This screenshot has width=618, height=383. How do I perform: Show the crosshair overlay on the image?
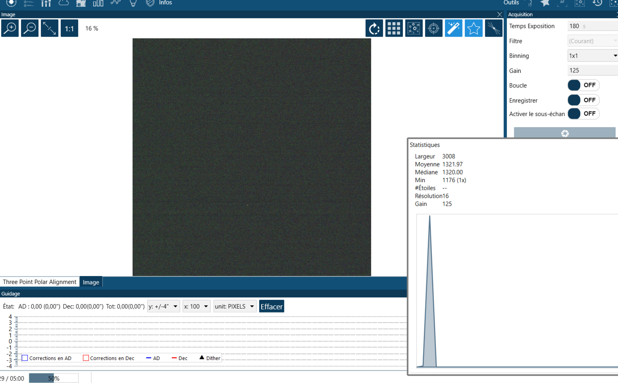[433, 28]
